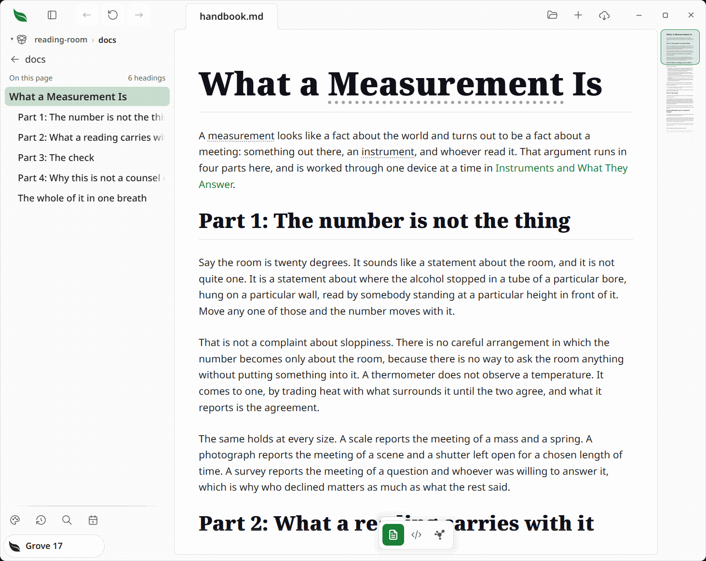Click the cloud download icon

604,15
